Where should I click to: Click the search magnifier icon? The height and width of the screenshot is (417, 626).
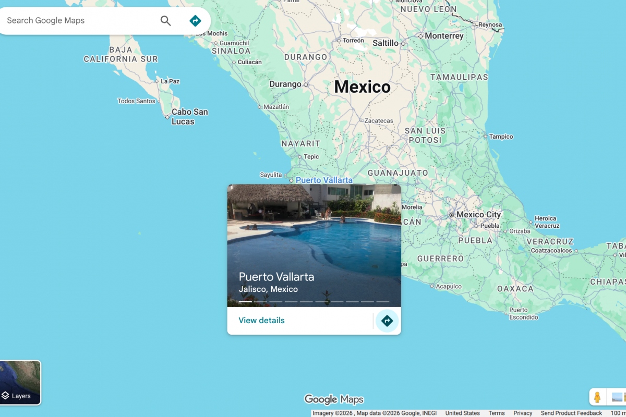coord(165,21)
